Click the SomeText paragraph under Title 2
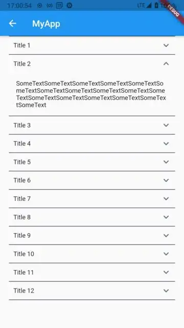This screenshot has width=184, height=328. (91, 94)
